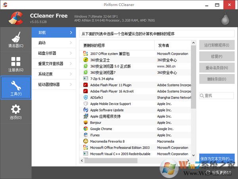Select row "ADSafe3"
Image resolution: width=238 pixels, height=179 pixels.
135,97
